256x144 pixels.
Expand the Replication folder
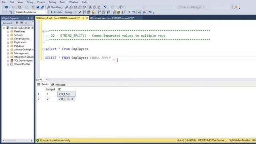[8, 42]
